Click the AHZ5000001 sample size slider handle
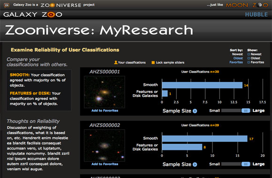This screenshot has height=178, width=272. tap(246, 111)
